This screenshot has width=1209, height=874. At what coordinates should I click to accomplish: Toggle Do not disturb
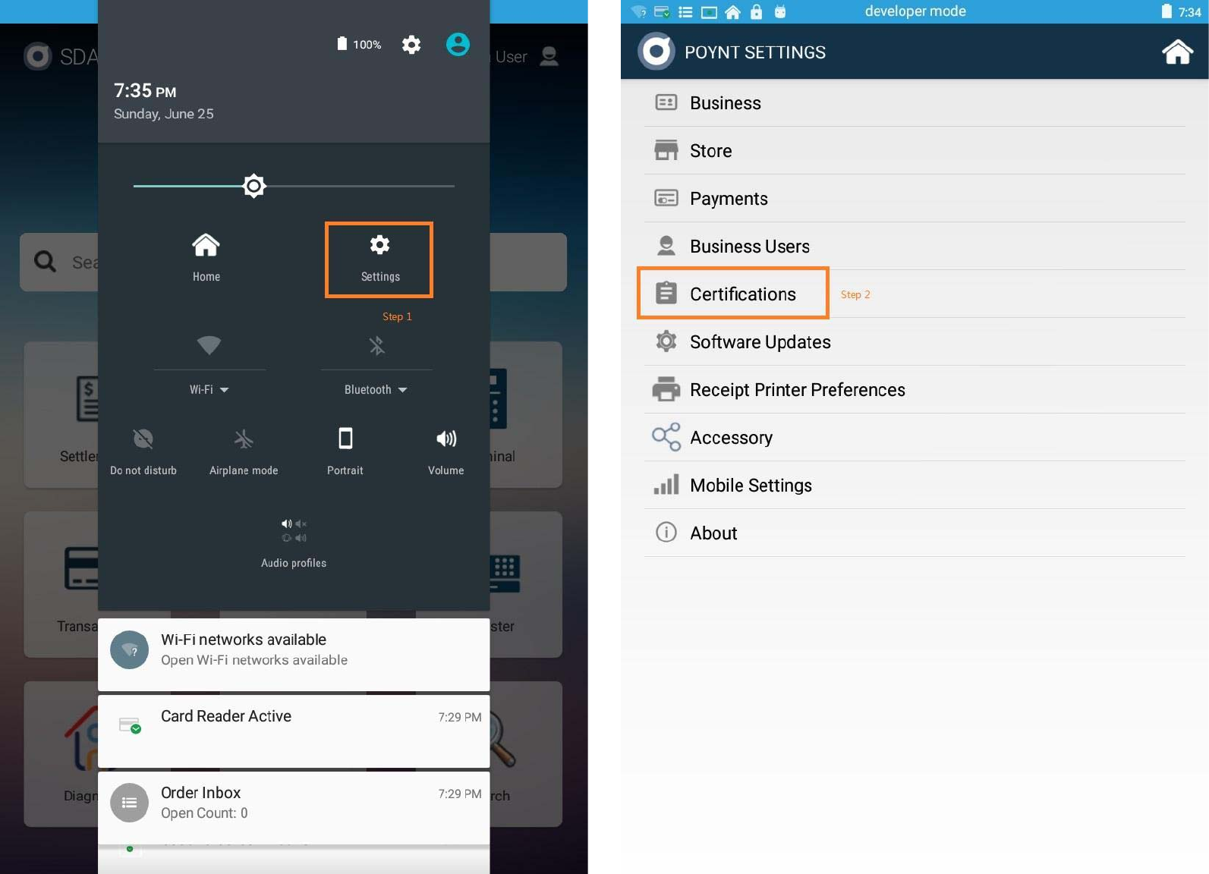pyautogui.click(x=143, y=452)
